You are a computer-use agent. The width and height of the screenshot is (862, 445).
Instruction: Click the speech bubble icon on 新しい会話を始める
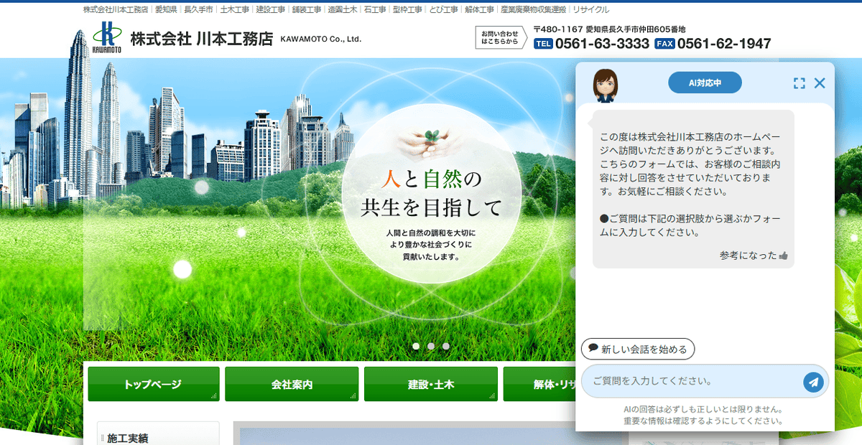click(592, 349)
